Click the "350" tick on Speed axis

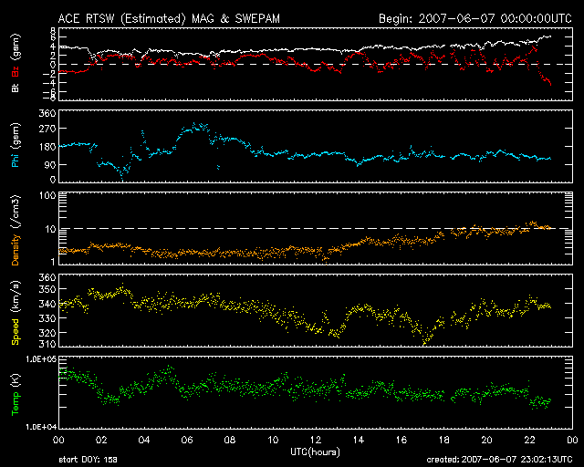click(x=47, y=289)
